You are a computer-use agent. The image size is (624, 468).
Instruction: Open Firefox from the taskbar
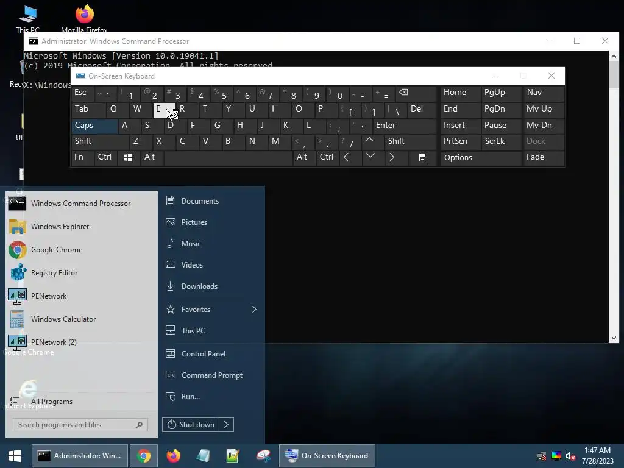pos(174,456)
